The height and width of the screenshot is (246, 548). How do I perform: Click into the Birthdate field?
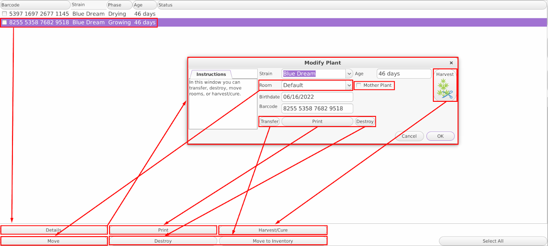(317, 97)
